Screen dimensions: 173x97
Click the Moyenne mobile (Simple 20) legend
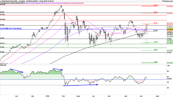[x=74, y=3]
